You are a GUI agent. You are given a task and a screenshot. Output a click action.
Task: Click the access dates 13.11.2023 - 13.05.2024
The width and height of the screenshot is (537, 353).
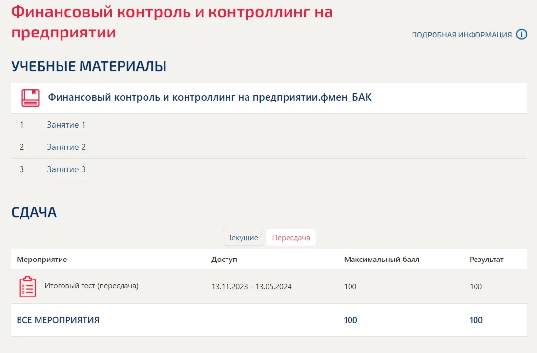pos(251,286)
